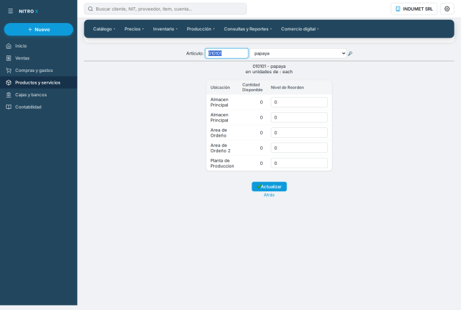461x310 pixels.
Task: Click the search magnifier icon in top bar
Action: coord(91,9)
